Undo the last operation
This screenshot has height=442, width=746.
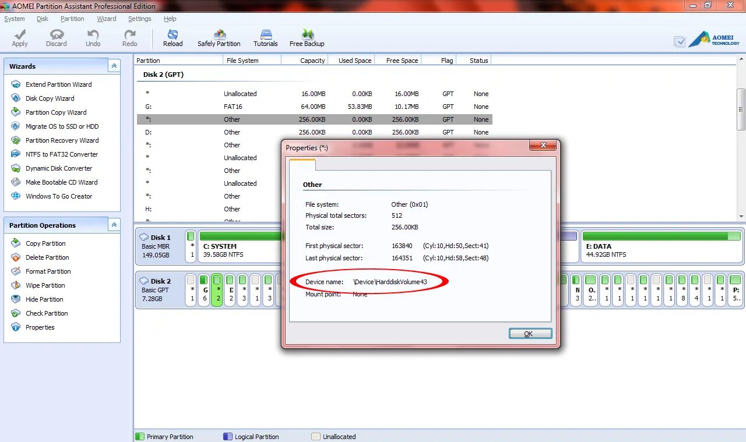tap(92, 37)
